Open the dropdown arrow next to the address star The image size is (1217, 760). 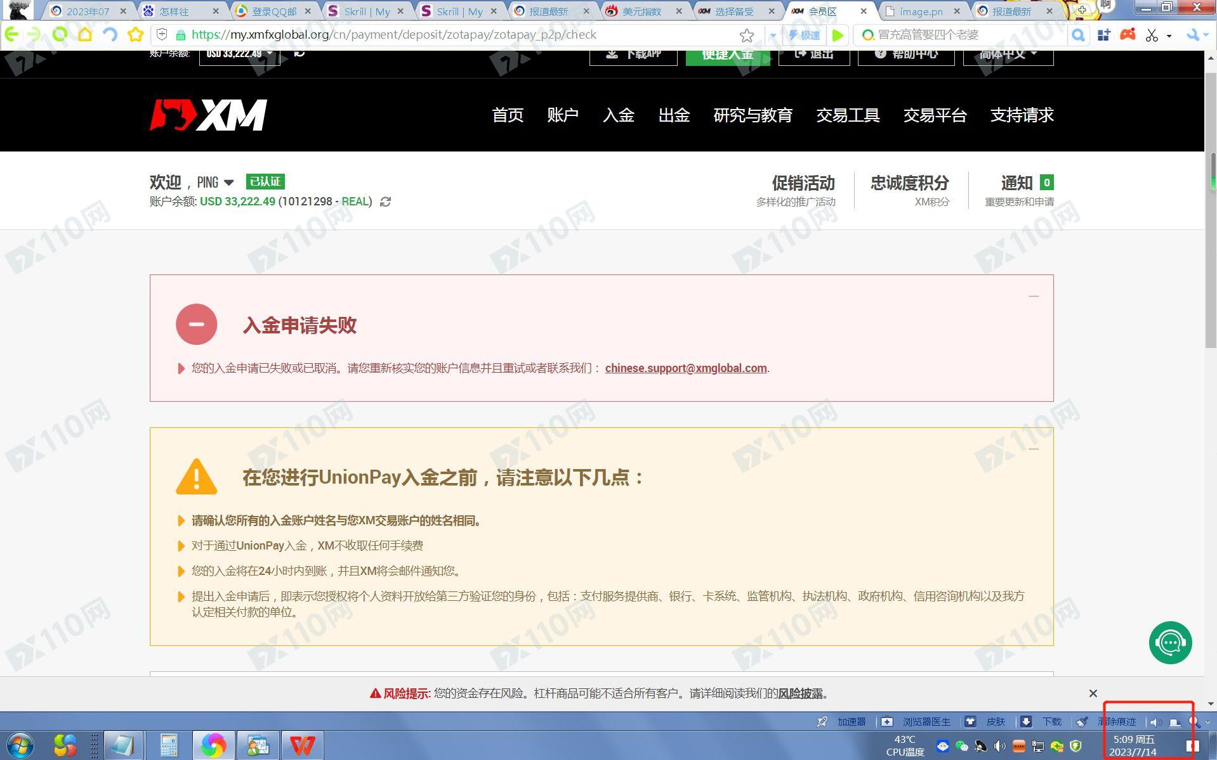coord(772,36)
